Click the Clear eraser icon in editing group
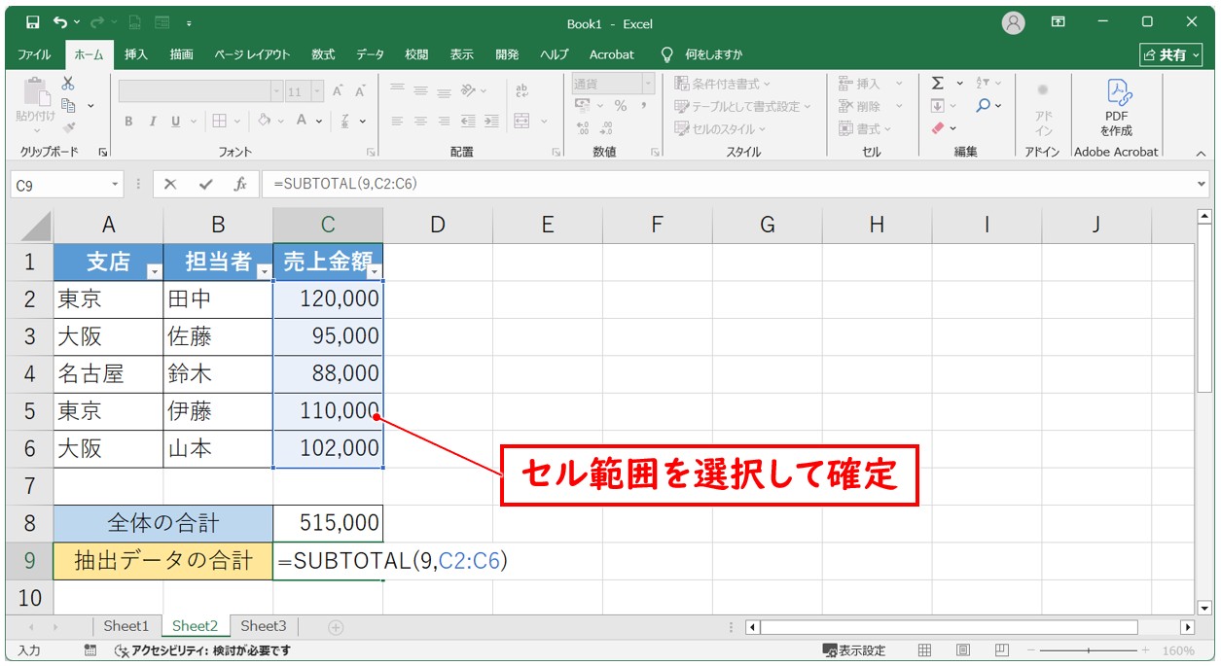This screenshot has width=1221, height=666. point(938,128)
